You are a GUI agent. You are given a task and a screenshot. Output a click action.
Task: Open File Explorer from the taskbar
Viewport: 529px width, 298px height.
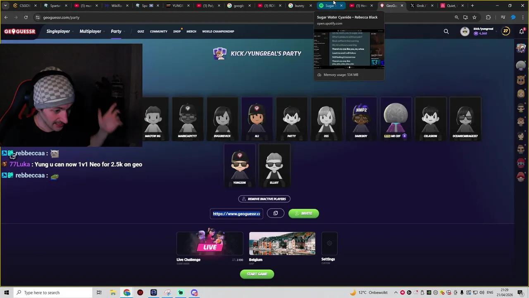tap(113, 293)
